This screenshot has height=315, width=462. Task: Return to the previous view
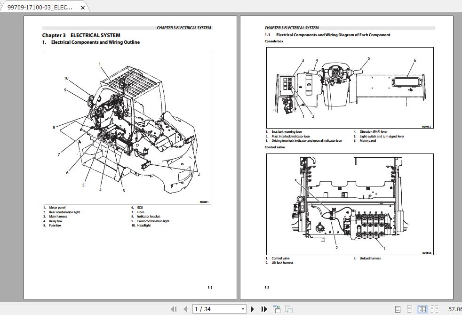click(277, 308)
